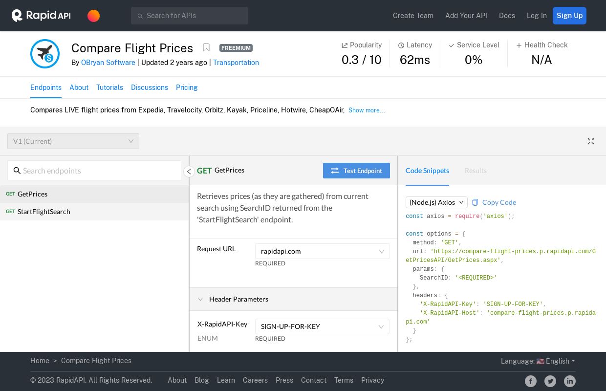Click the copy icon beside Copy Code

(x=475, y=202)
